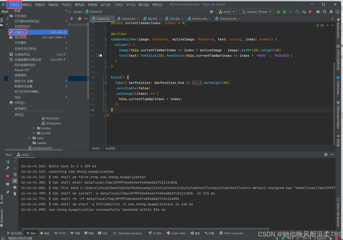The height and width of the screenshot is (240, 343).
Task: Choose Repair IDE in the File menu
Action: coord(38,70)
